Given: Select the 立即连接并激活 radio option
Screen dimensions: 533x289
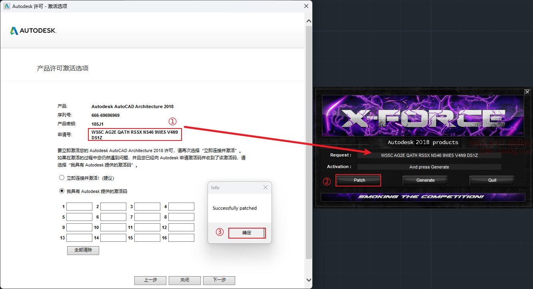Looking at the screenshot, I should tap(62, 178).
